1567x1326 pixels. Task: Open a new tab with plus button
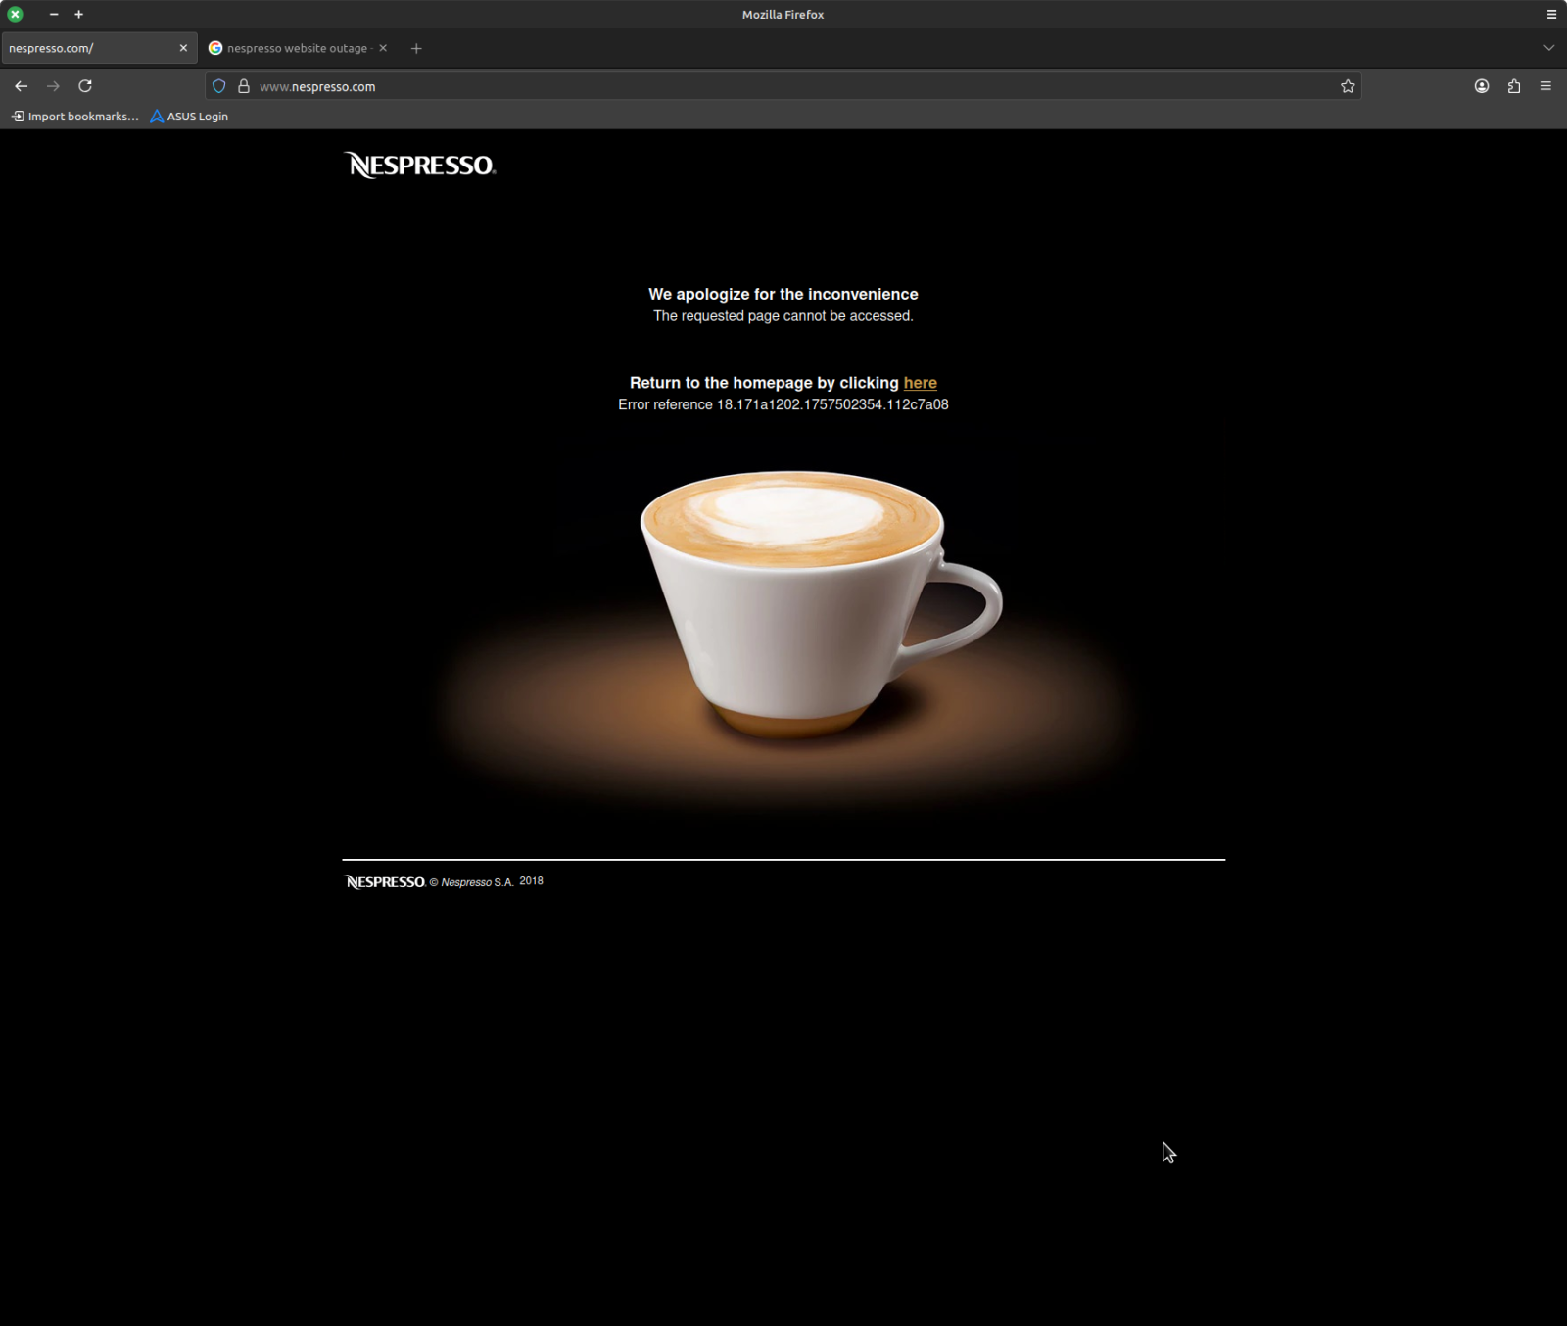[x=416, y=48]
